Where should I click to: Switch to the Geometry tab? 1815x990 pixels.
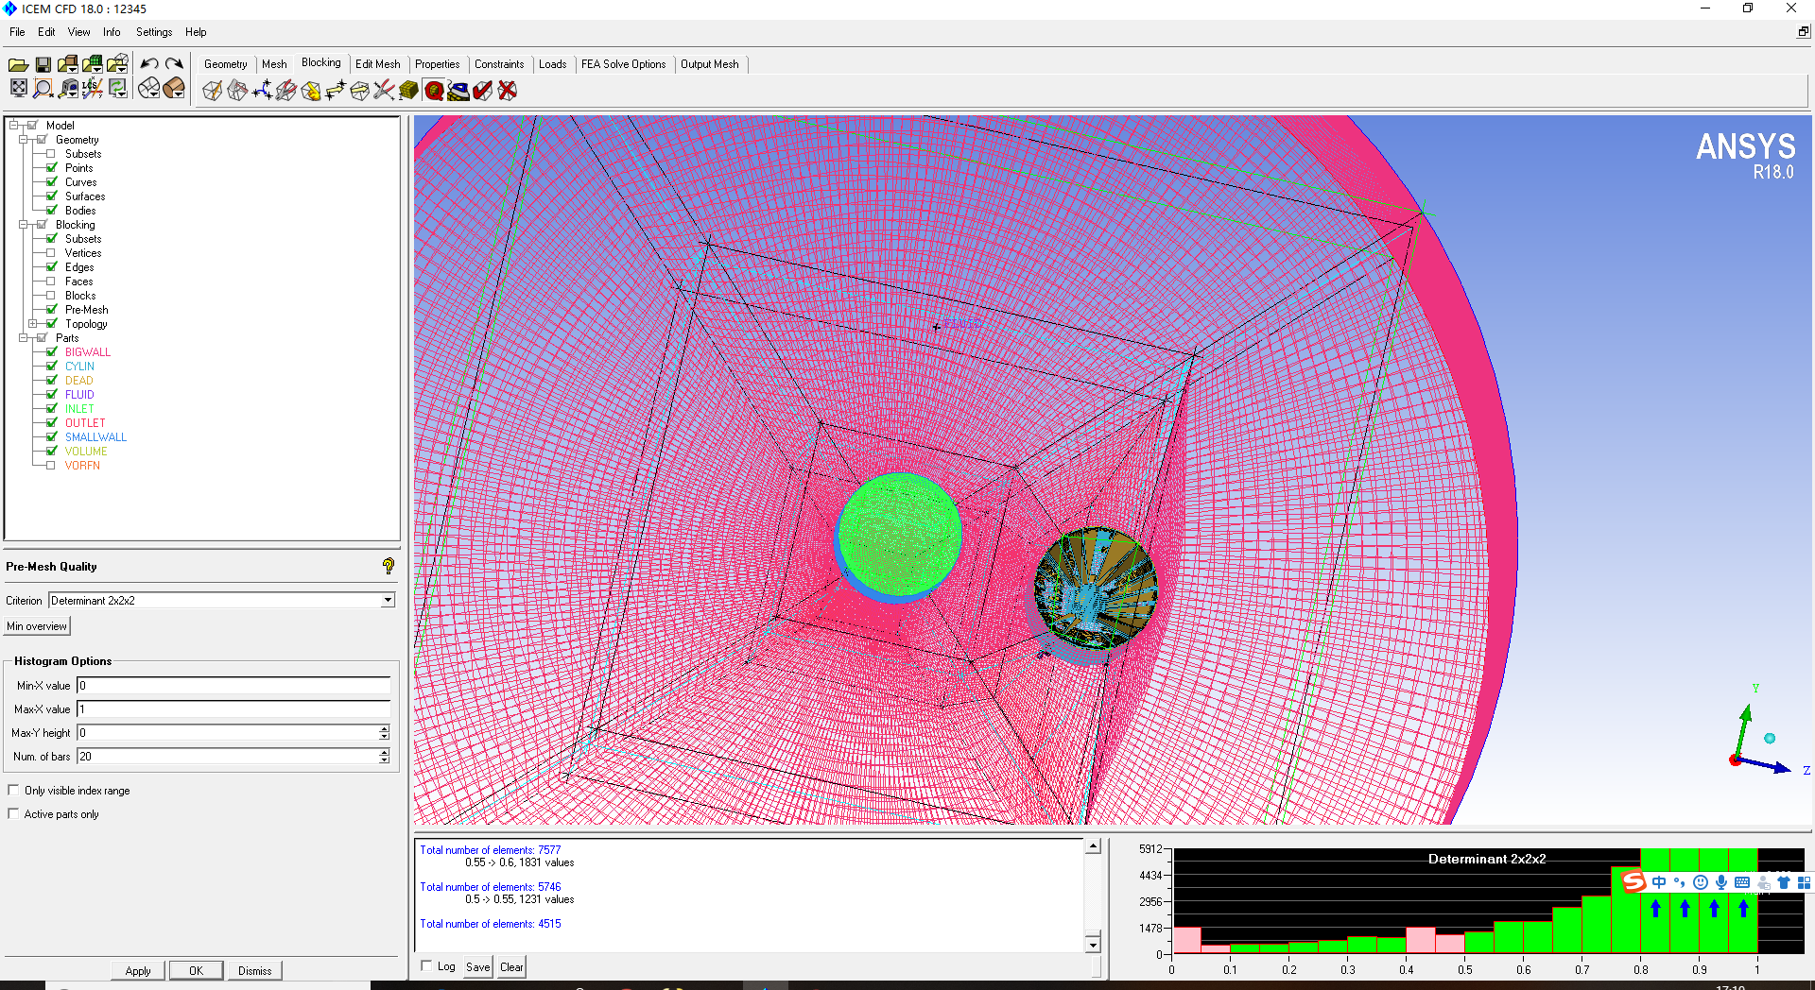pos(225,64)
